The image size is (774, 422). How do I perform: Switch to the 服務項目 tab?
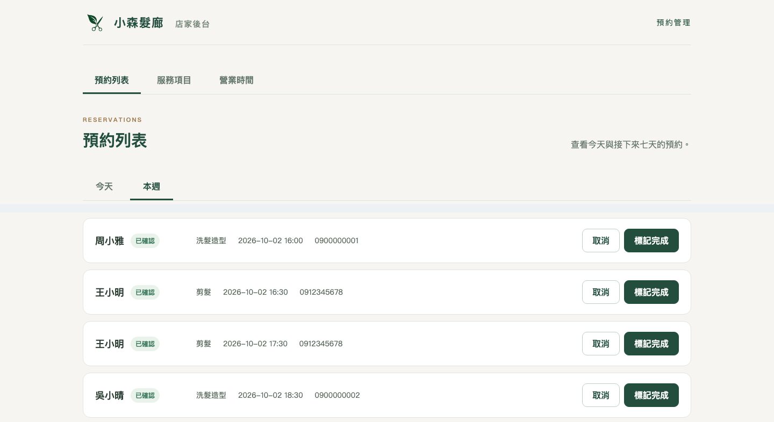tap(174, 80)
